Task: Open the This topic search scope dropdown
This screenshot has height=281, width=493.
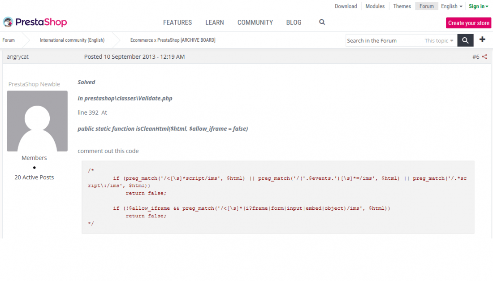Action: point(439,40)
